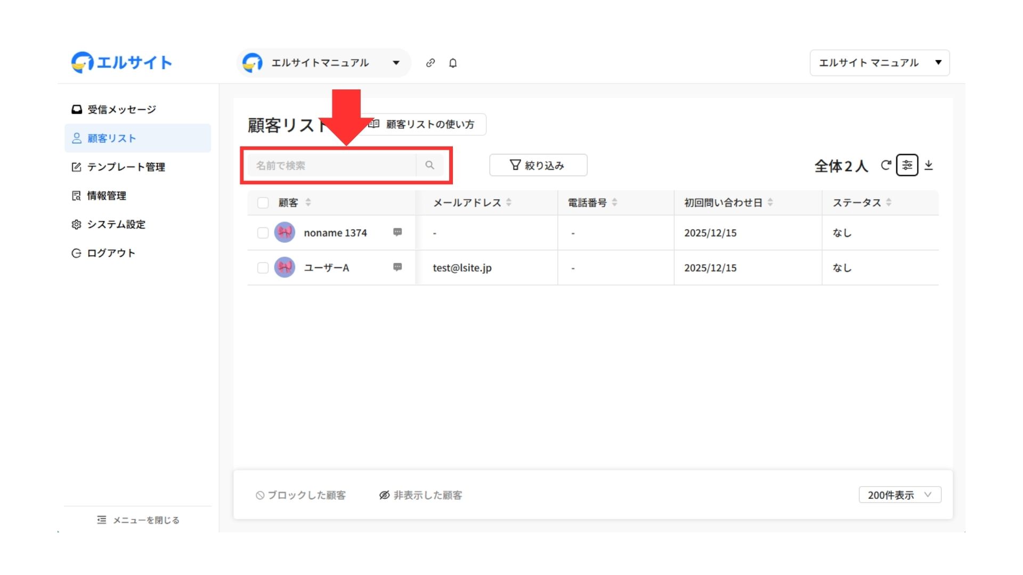Image resolution: width=1023 pixels, height=575 pixels.
Task: Open the display settings sliders icon
Action: coord(907,165)
